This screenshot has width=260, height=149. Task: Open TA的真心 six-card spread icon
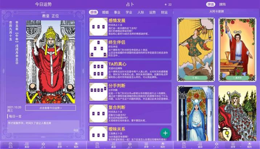[x=98, y=70]
